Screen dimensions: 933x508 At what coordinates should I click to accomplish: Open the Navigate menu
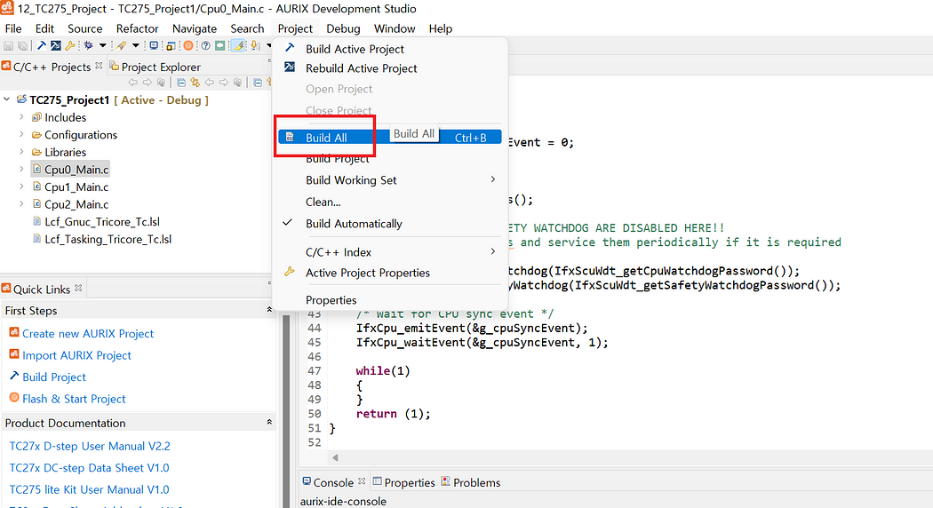click(x=195, y=28)
